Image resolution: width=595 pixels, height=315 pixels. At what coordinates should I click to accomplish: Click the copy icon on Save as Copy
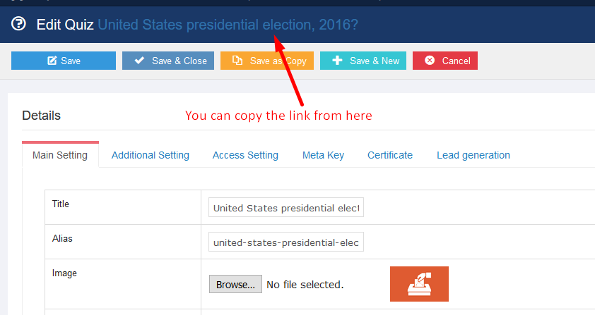[237, 60]
